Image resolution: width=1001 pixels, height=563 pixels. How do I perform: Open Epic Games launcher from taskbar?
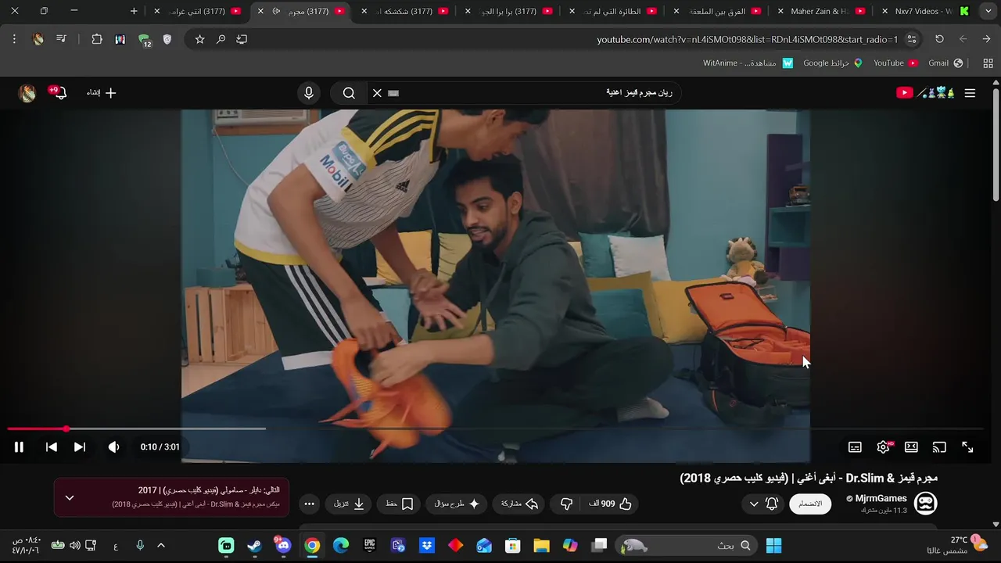click(x=369, y=546)
